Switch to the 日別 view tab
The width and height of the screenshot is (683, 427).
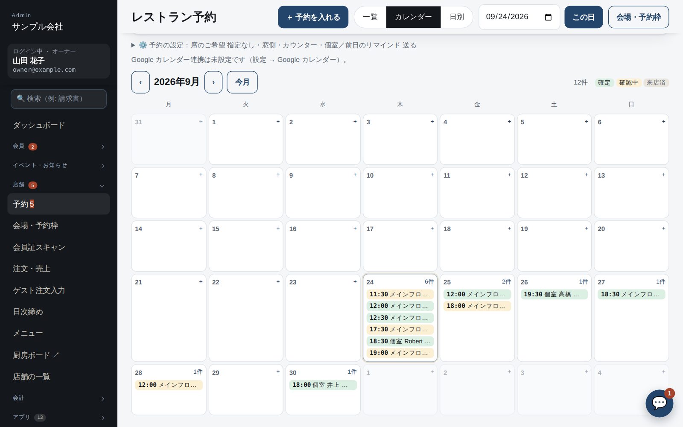(456, 17)
